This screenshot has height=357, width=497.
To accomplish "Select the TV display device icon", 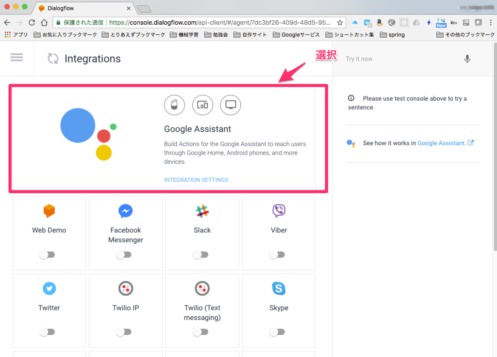I will (x=231, y=105).
